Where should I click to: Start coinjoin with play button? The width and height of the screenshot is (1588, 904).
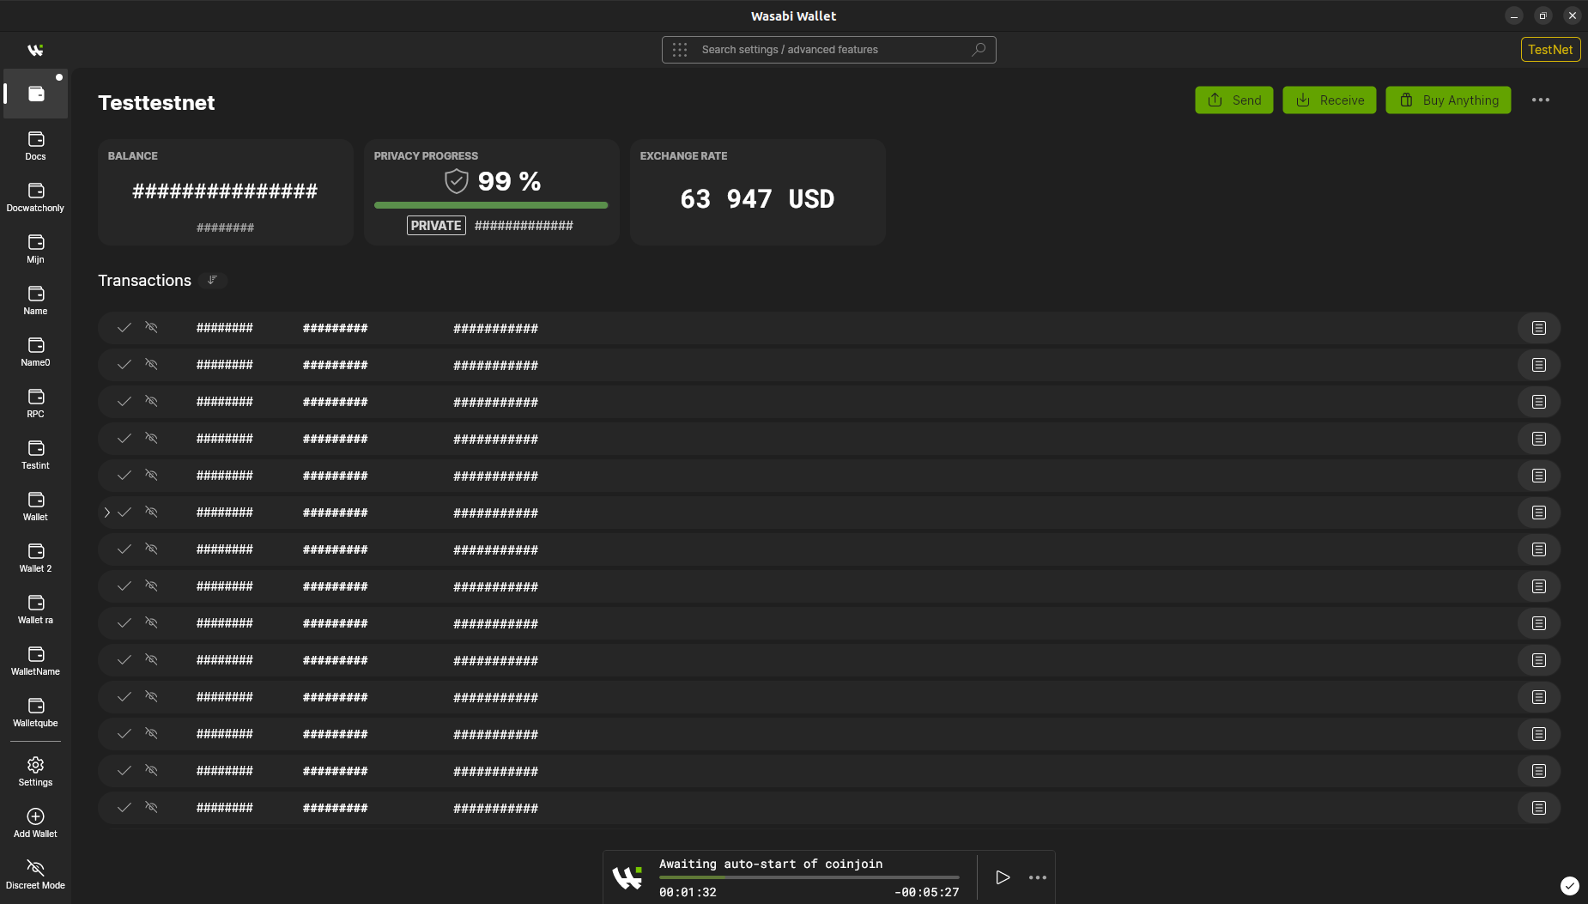tap(1002, 877)
